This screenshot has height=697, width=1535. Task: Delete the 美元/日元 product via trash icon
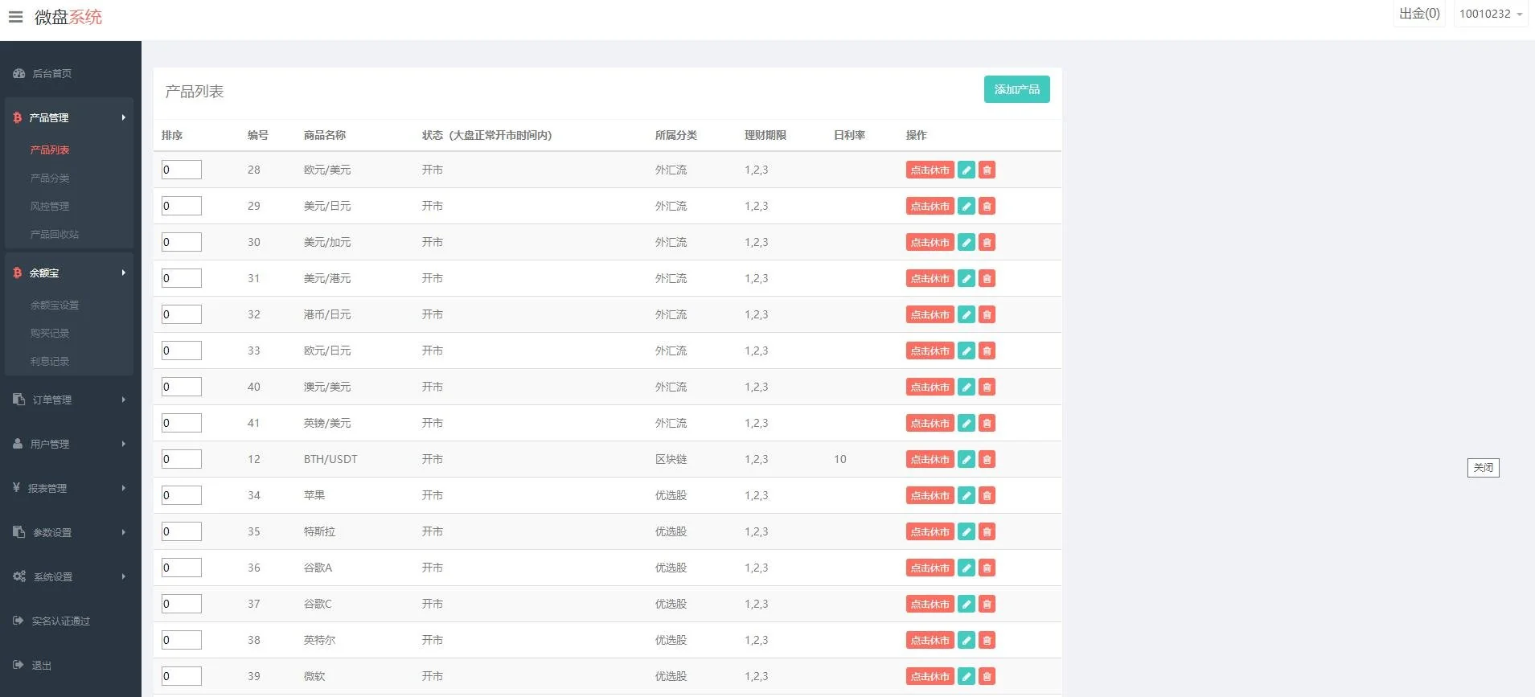pos(987,206)
